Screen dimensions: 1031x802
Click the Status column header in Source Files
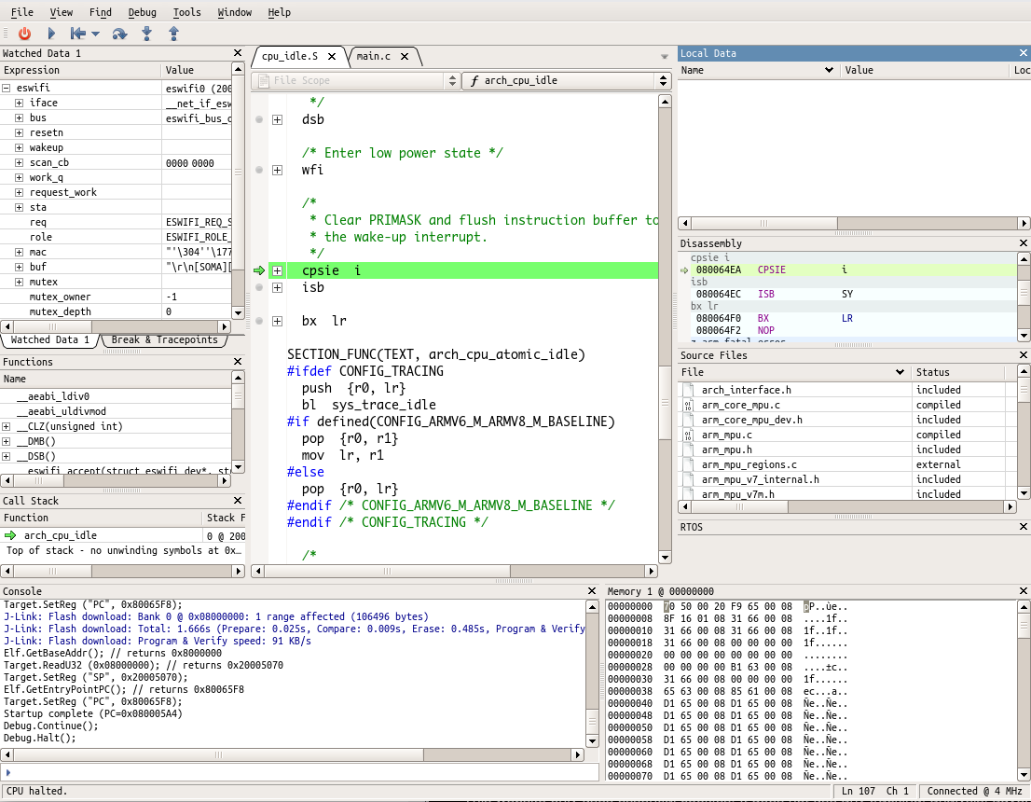(957, 372)
